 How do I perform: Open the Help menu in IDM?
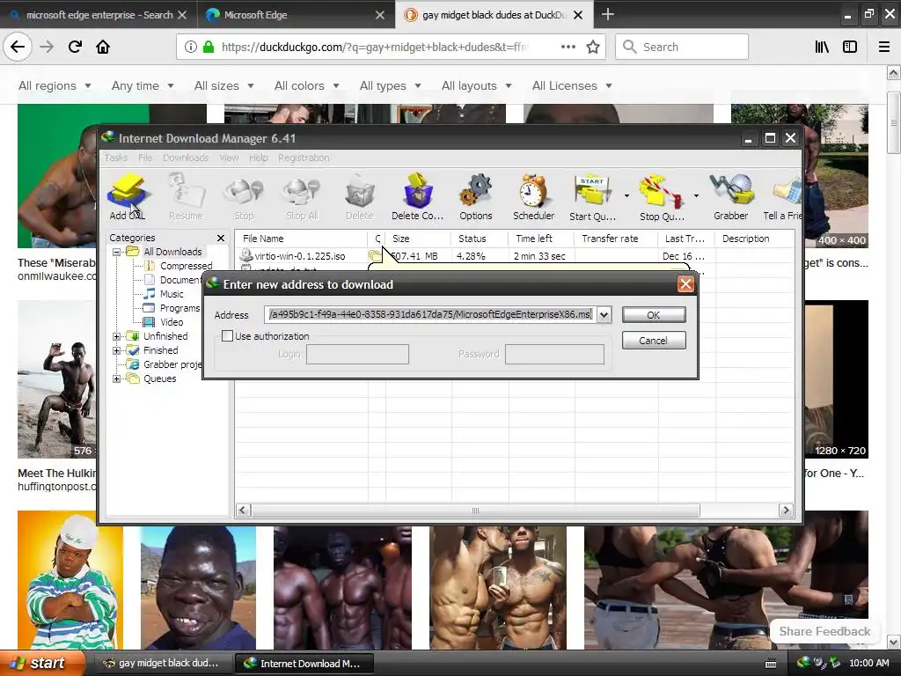[259, 158]
